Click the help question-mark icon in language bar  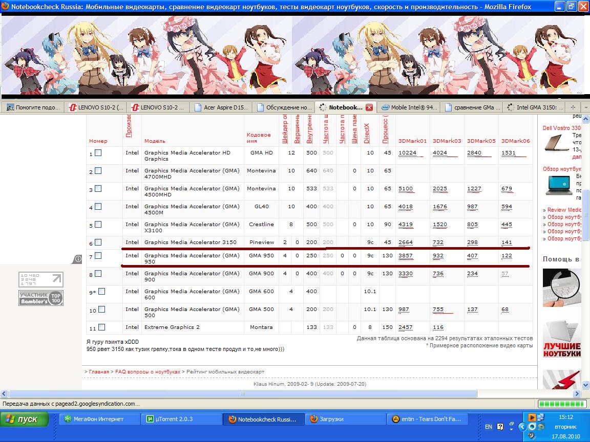500,427
